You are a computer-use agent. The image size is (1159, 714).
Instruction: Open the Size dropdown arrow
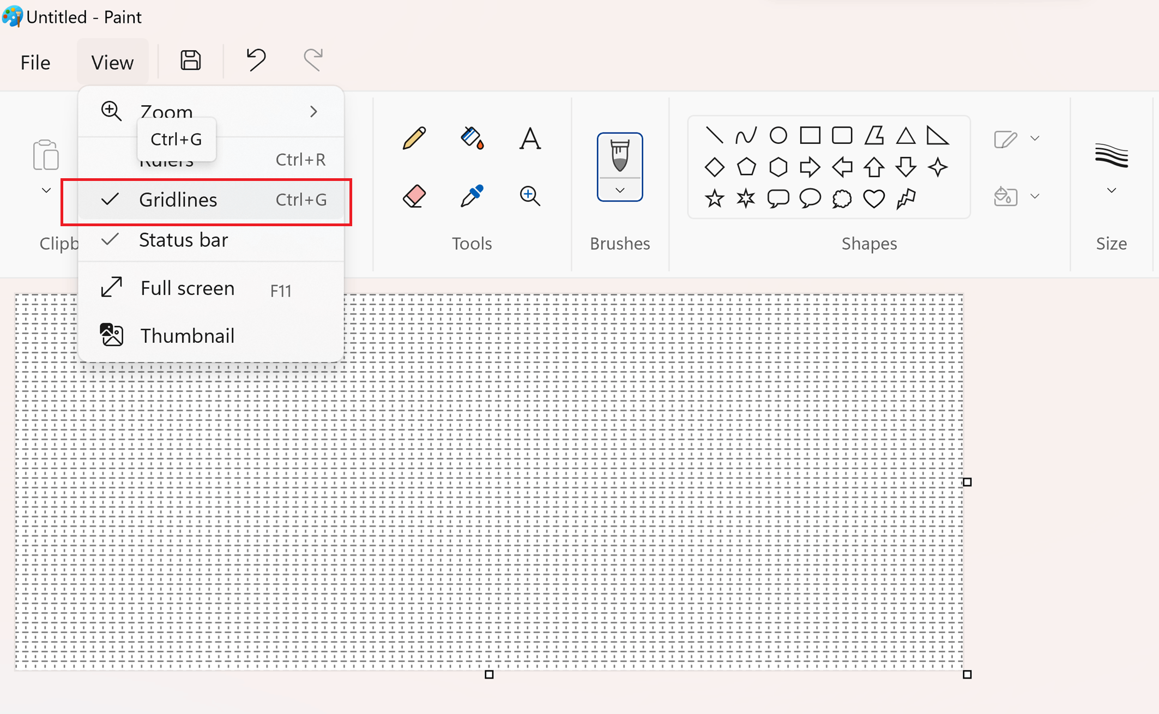[1112, 190]
